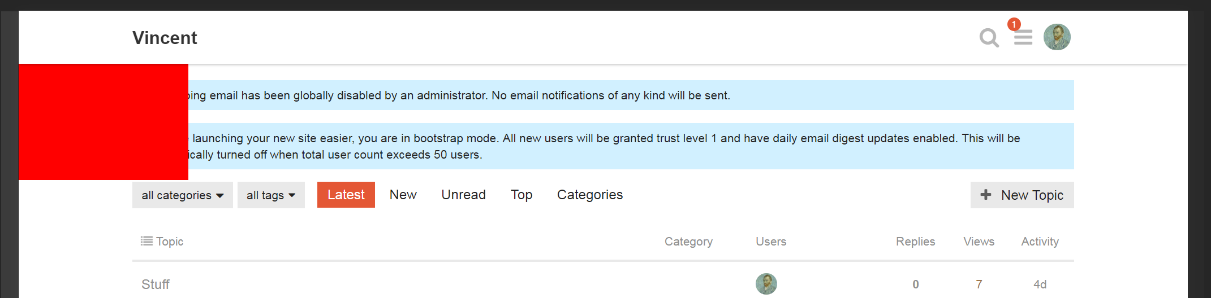Go to the Top tab
Screen dimensions: 1211x298
click(521, 195)
